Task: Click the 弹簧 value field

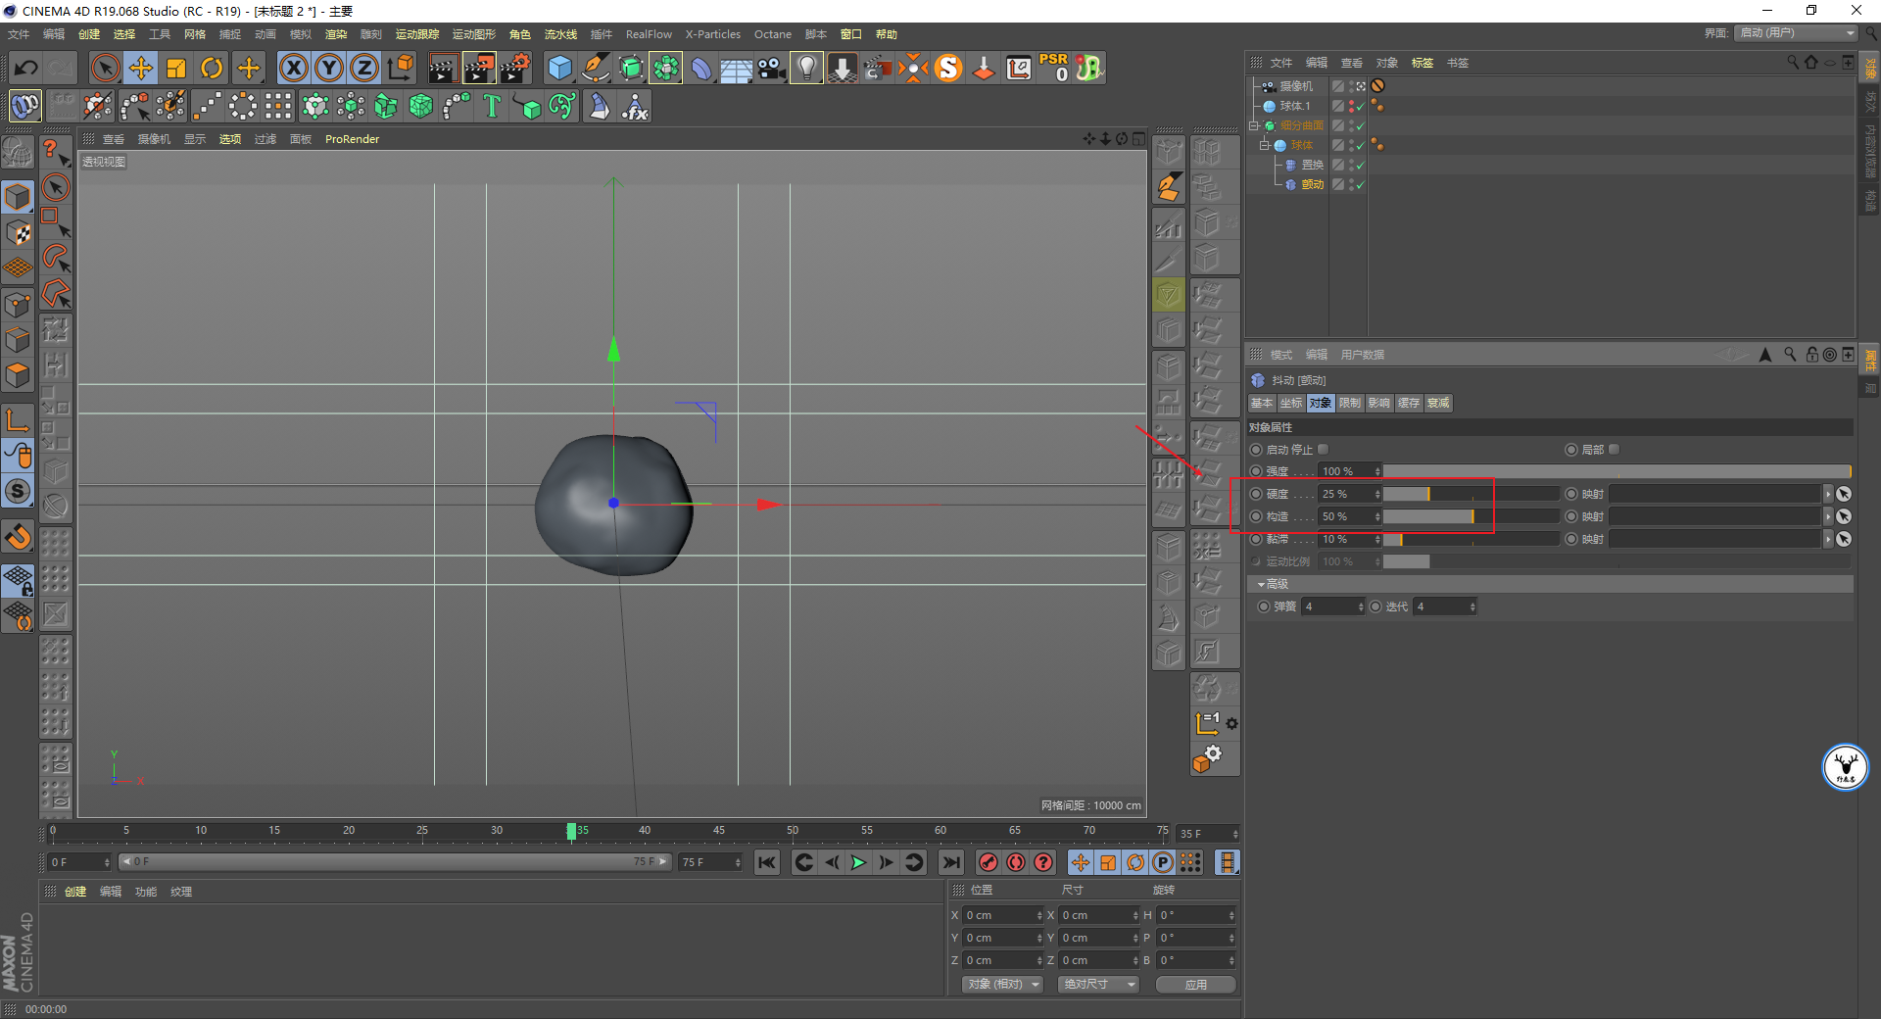Action: click(x=1331, y=607)
